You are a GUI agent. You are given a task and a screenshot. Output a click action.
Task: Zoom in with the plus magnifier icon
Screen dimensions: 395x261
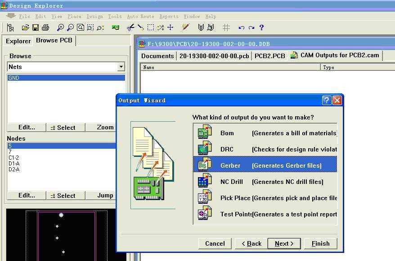(x=60, y=27)
